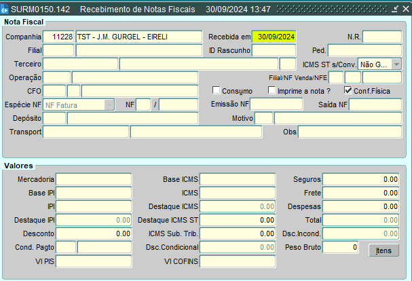
Task: Click into the ID Rascunho field
Action: (274, 50)
